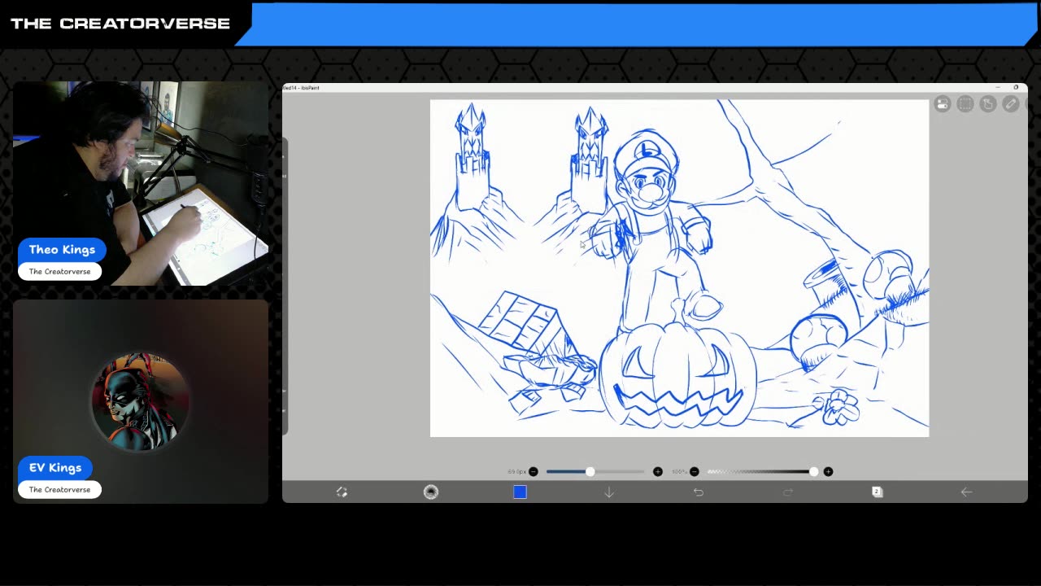The width and height of the screenshot is (1041, 586).
Task: Increase brush opacity with plus button
Action: [x=828, y=472]
